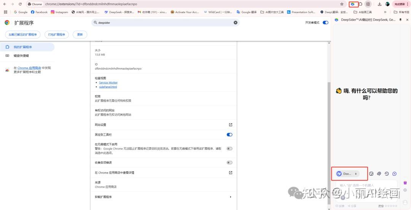This screenshot has height=210, width=411.
Task: Open the DeepL翻译 bookmark
Action: [x=334, y=12]
